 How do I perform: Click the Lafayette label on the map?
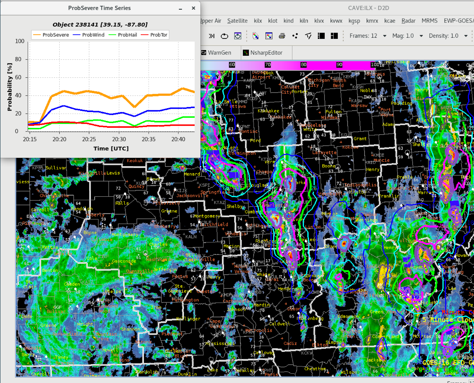324,153
